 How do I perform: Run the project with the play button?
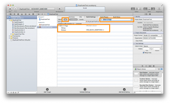[10, 9]
